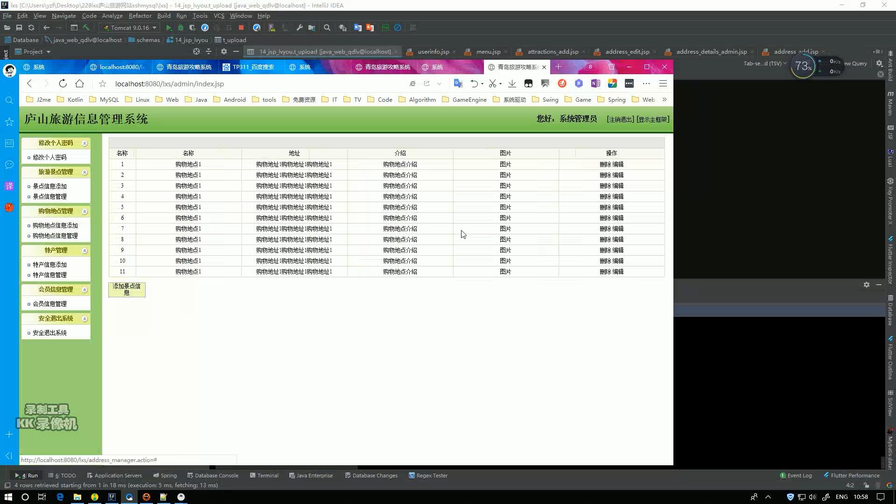This screenshot has width=896, height=504.
Task: Expand more bookmarks chevron in bookmarks bar
Action: [x=664, y=99]
